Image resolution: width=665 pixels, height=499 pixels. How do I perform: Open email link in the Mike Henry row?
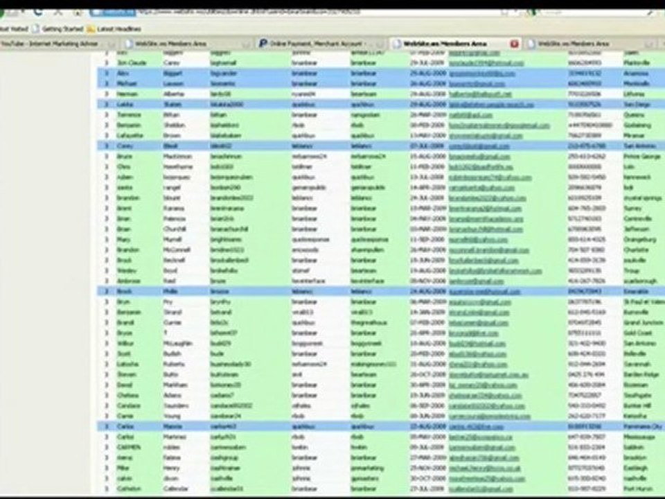485,469
